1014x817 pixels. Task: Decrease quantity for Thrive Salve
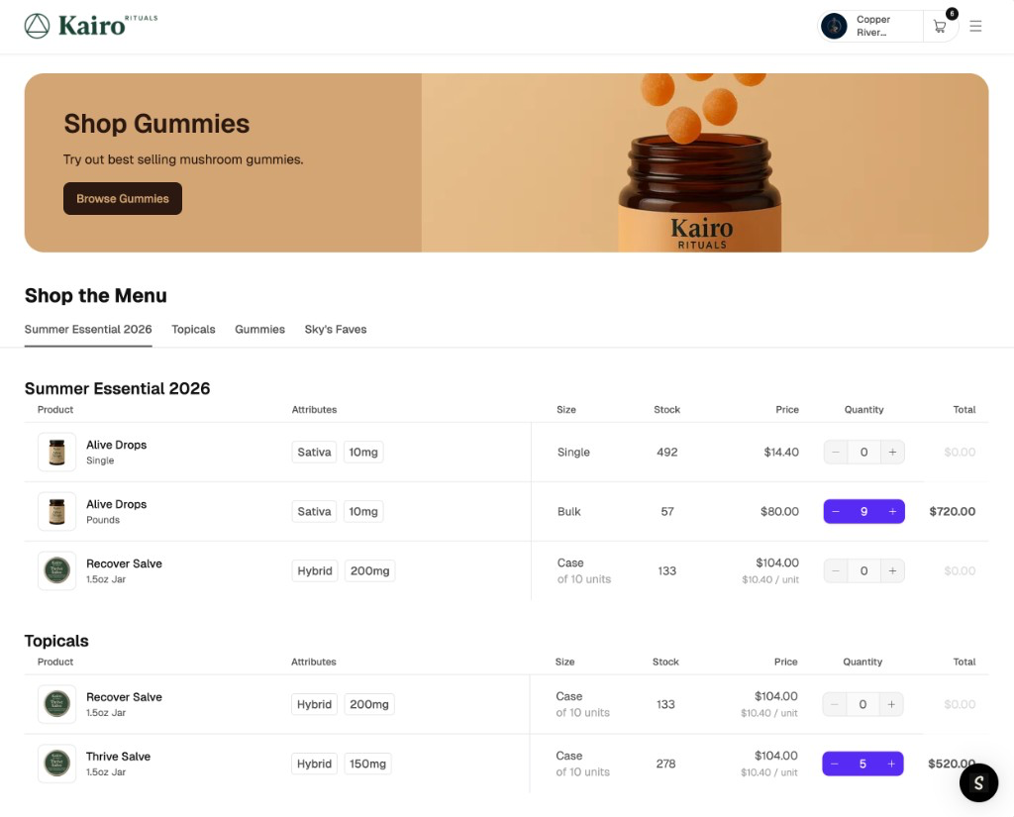coord(834,764)
